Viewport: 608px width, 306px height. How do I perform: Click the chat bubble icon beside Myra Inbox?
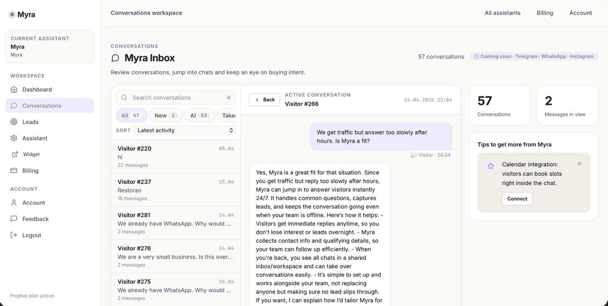tap(115, 58)
